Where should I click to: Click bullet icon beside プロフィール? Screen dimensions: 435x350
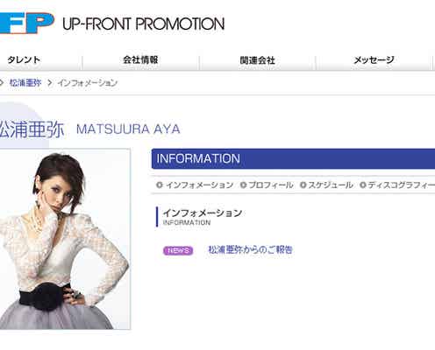tap(243, 185)
